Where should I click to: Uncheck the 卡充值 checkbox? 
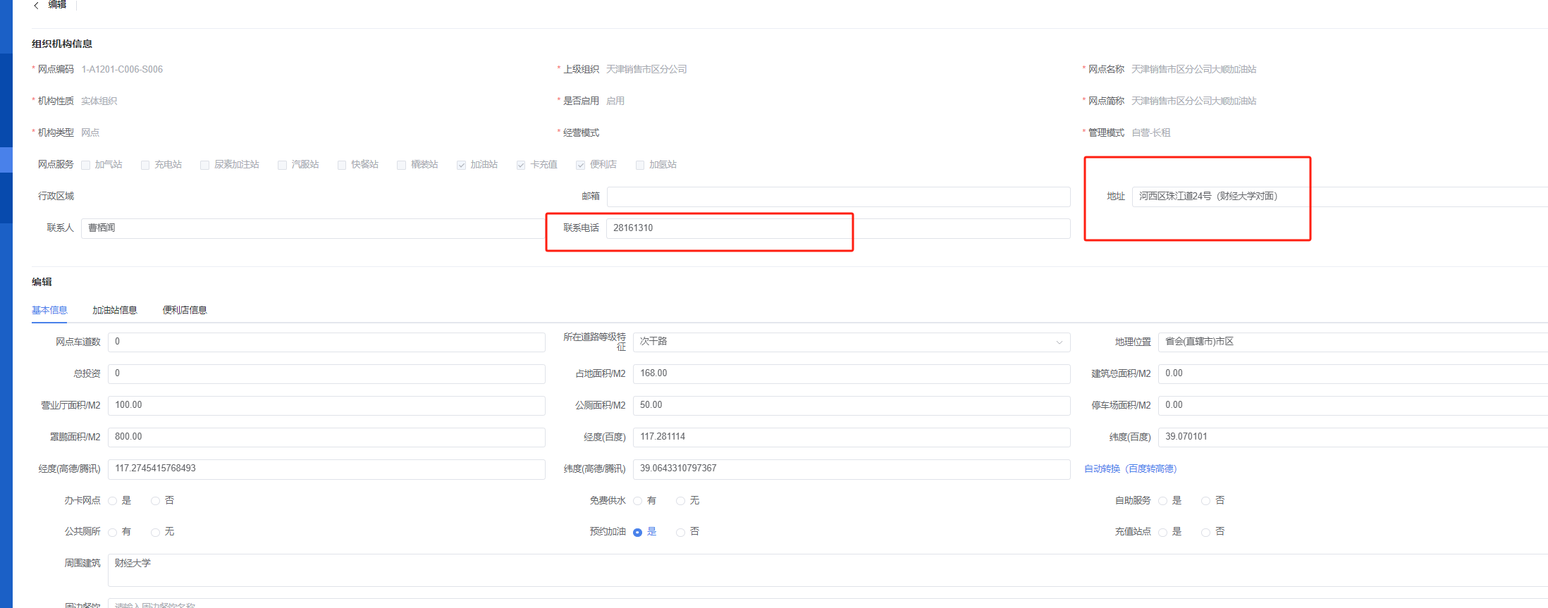pos(521,165)
